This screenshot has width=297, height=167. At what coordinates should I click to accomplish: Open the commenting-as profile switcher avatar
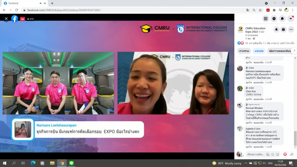(239, 154)
